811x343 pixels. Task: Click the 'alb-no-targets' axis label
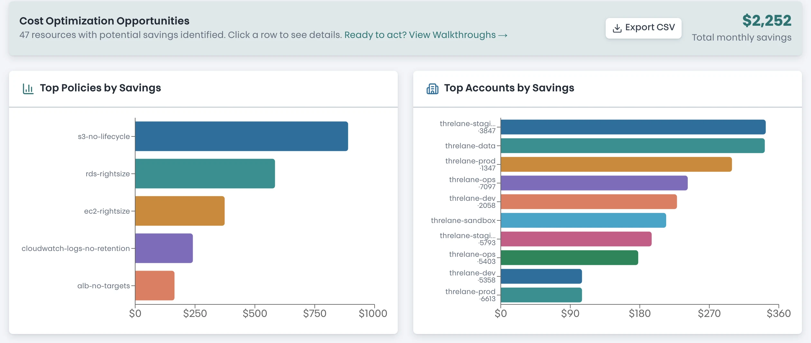(x=104, y=286)
